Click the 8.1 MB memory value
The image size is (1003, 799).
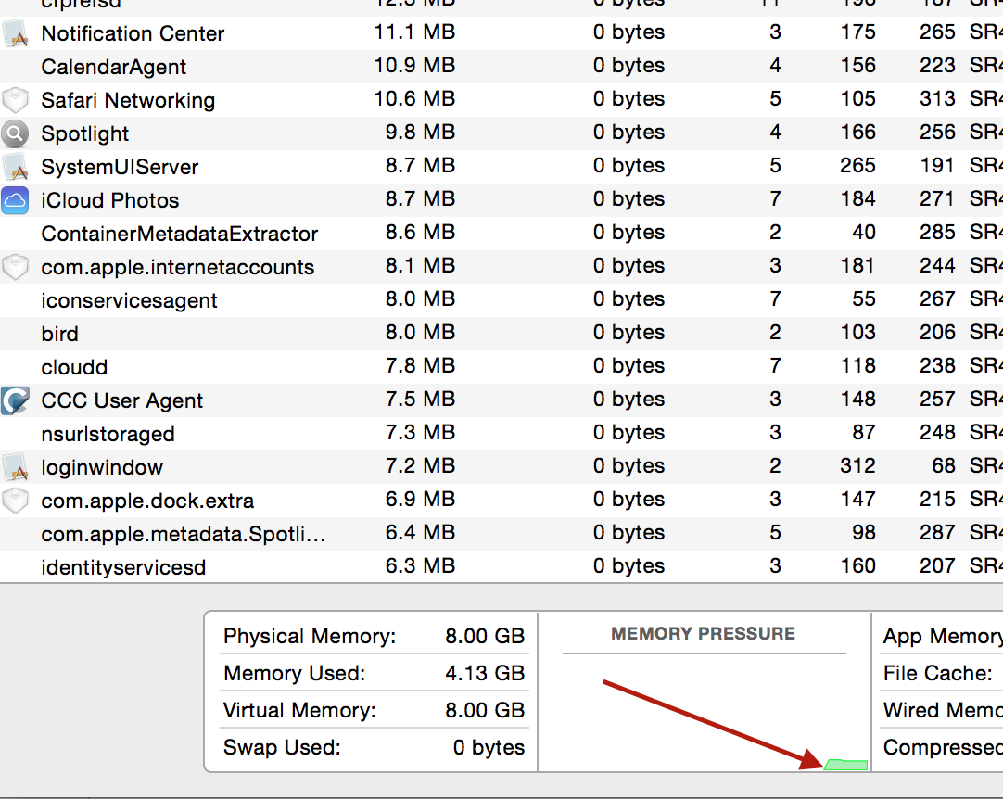pyautogui.click(x=420, y=265)
